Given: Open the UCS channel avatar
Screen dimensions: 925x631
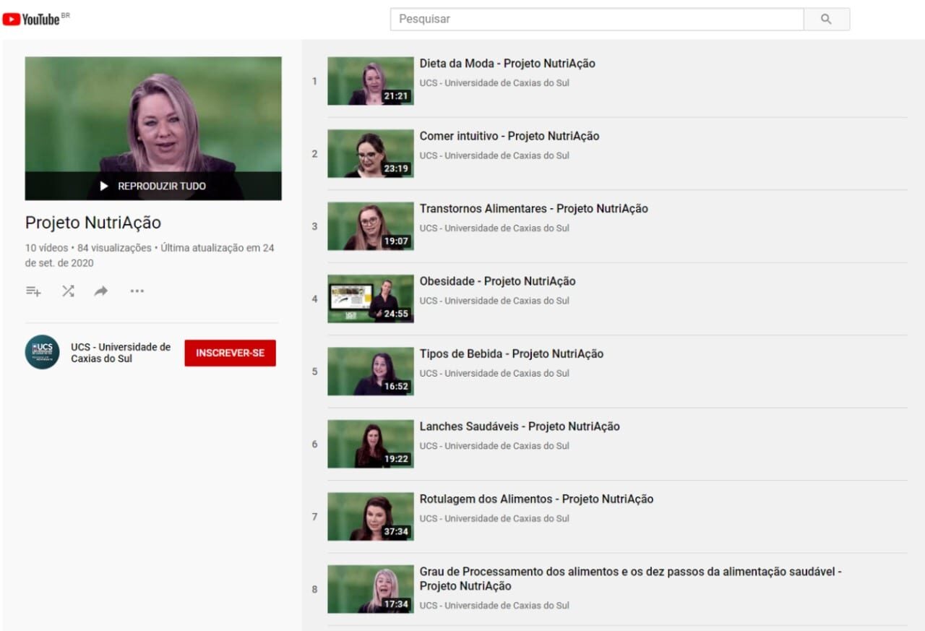Looking at the screenshot, I should (x=43, y=352).
